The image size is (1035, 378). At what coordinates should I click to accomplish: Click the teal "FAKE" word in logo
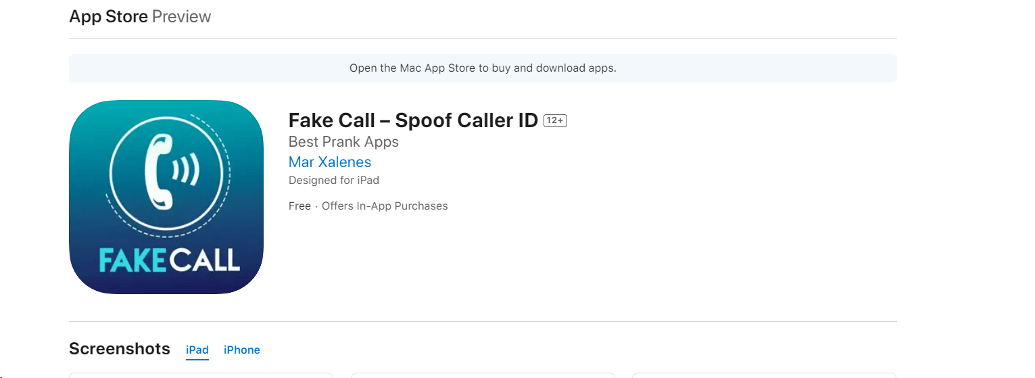coord(132,260)
